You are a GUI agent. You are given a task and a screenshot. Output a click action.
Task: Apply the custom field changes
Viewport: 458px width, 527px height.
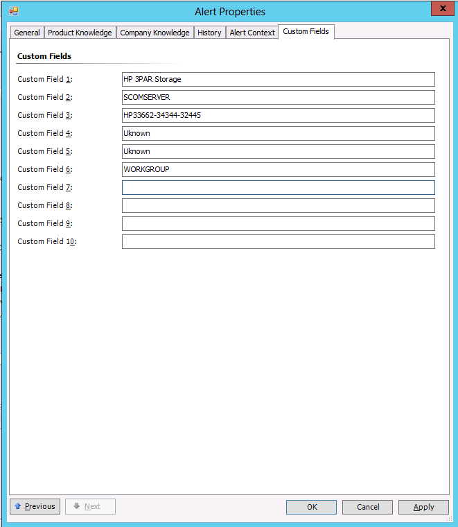pyautogui.click(x=423, y=507)
